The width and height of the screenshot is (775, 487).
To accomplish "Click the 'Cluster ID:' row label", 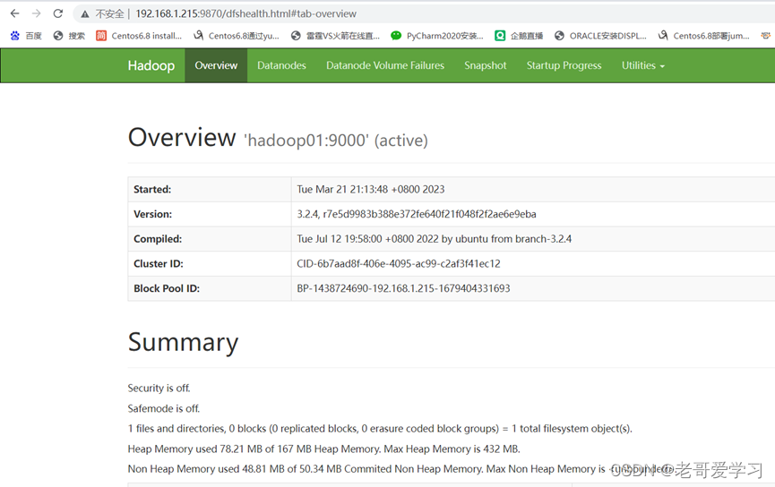I will [x=159, y=264].
